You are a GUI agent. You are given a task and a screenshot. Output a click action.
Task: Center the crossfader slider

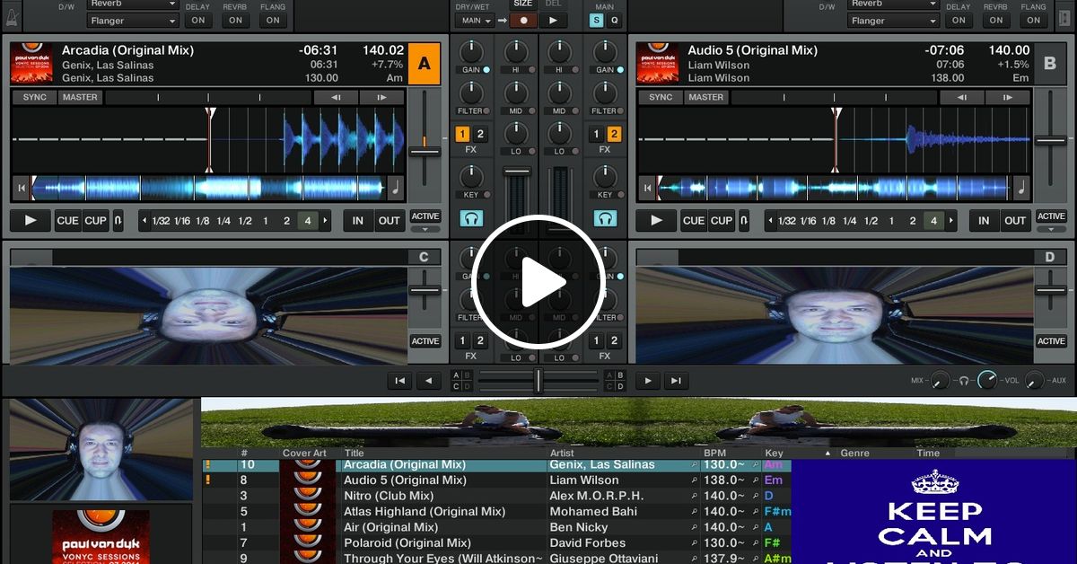coord(537,378)
